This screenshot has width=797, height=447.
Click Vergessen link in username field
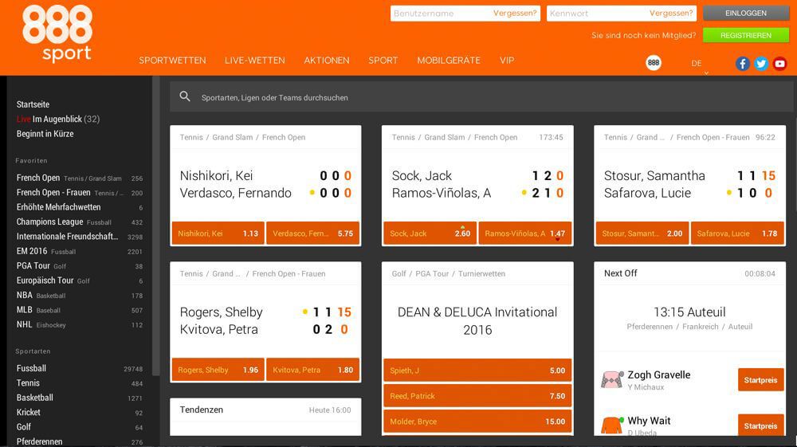[515, 14]
